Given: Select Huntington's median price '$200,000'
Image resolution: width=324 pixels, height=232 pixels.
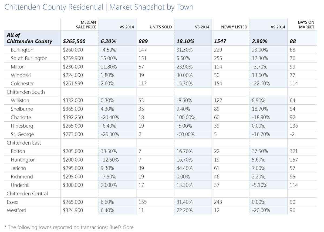Looking at the screenshot, I should pos(73,160).
